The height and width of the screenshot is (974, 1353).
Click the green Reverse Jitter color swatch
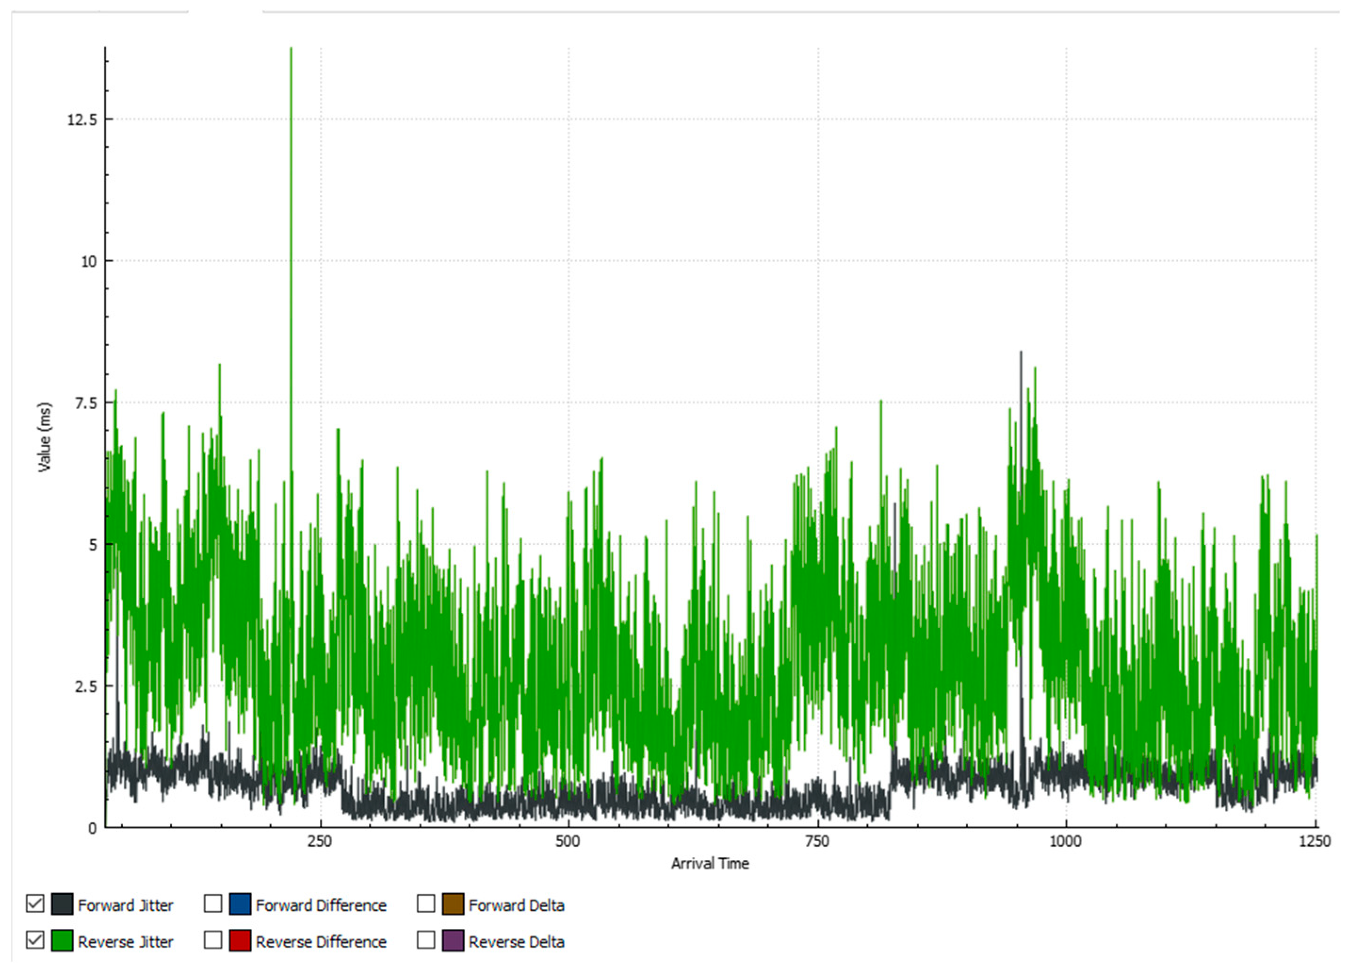[x=62, y=941]
